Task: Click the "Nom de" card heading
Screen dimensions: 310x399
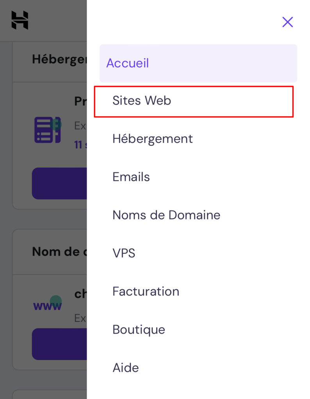Action: pyautogui.click(x=59, y=252)
